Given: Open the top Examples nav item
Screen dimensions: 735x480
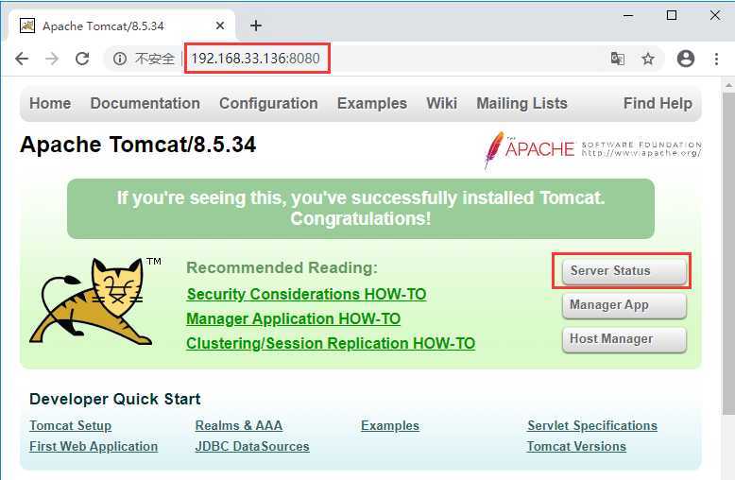Looking at the screenshot, I should [x=372, y=103].
